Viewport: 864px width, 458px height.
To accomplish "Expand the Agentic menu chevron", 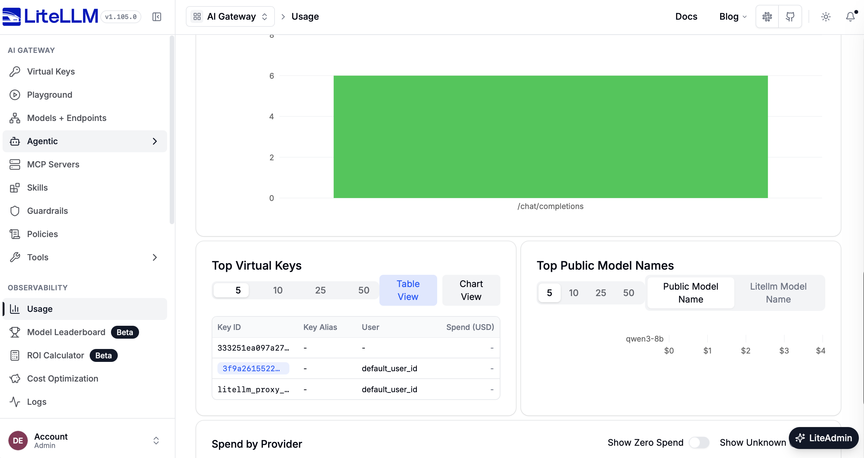I will click(155, 141).
